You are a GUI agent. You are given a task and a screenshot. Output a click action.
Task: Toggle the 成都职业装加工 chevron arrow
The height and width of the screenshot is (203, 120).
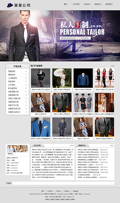(26, 112)
